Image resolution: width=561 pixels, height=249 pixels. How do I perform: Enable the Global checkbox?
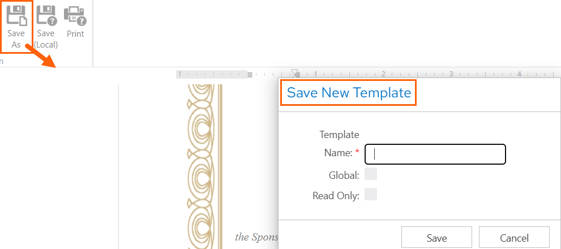tap(371, 174)
